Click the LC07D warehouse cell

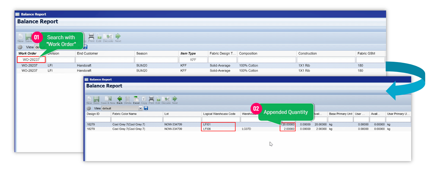pos(246,129)
